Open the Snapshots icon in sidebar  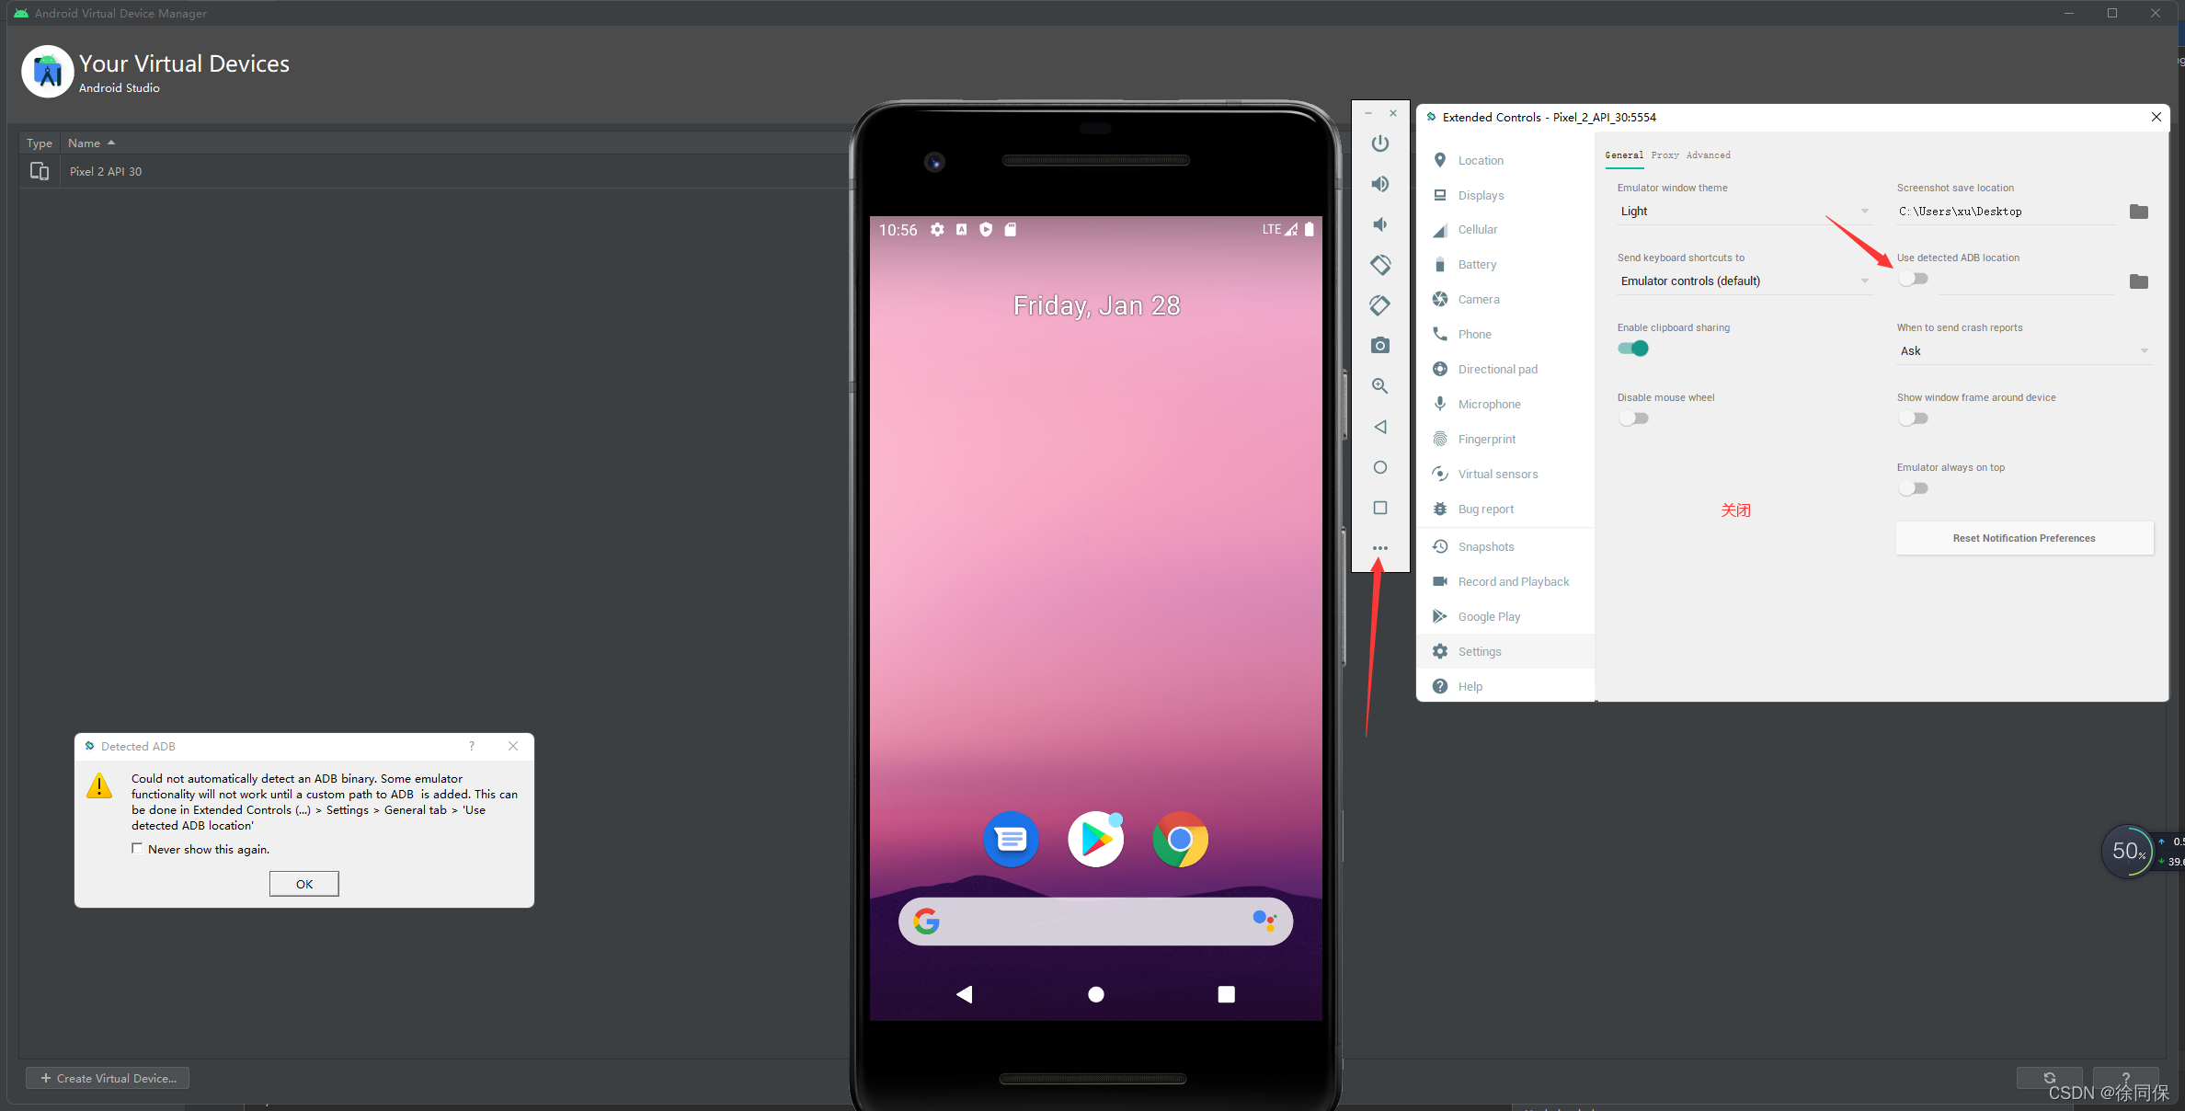(1440, 545)
